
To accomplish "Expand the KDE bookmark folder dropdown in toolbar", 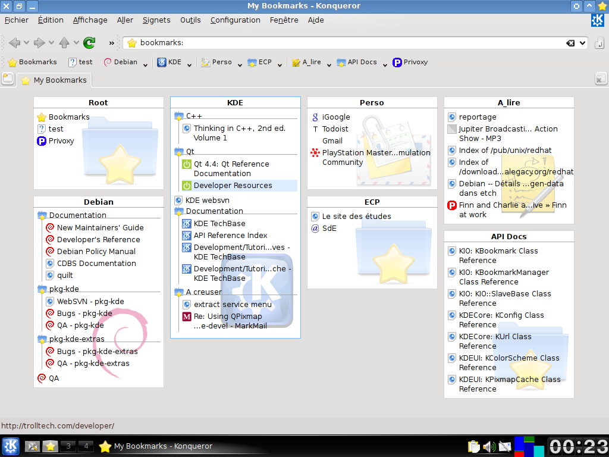I will pos(189,64).
